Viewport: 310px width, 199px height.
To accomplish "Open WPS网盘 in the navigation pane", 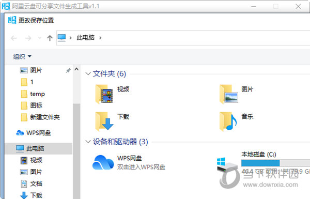I will pyautogui.click(x=34, y=133).
